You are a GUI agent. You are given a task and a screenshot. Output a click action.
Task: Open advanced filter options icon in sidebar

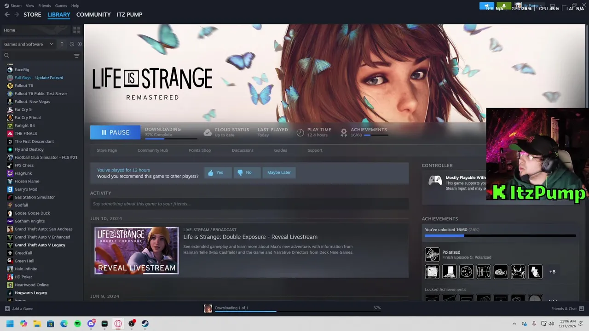[x=76, y=56]
